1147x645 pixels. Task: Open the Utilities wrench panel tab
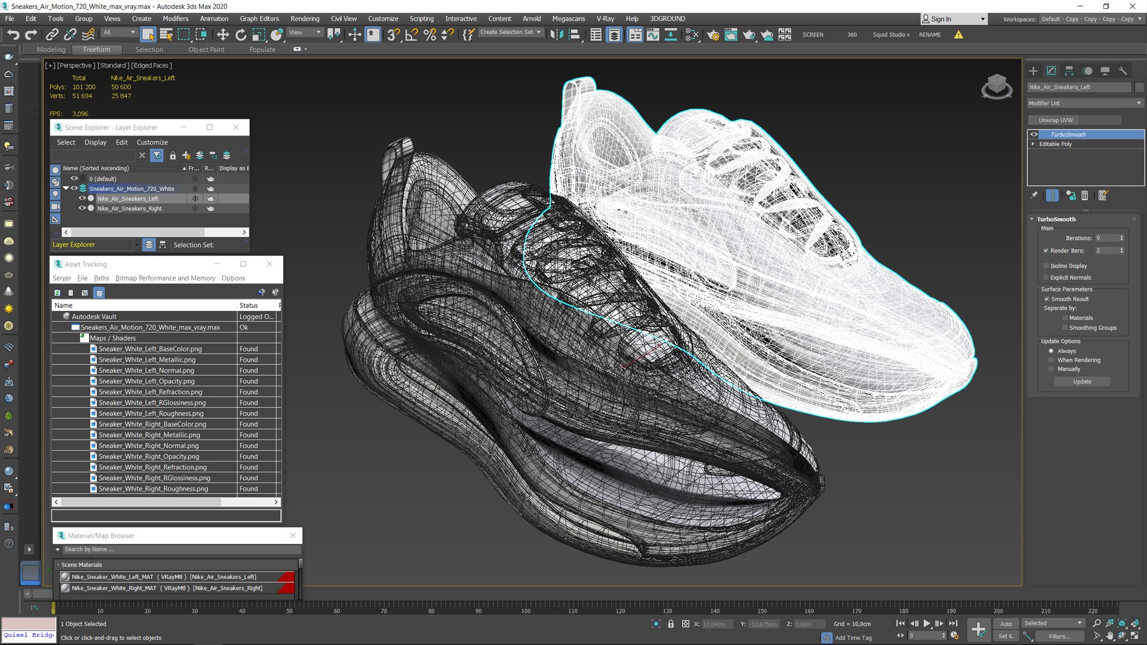1123,70
